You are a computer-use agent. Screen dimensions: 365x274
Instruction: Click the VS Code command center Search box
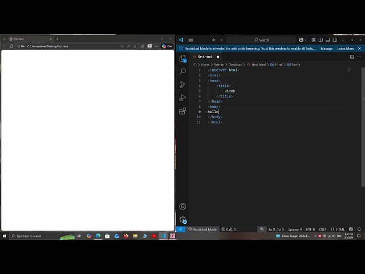click(261, 40)
